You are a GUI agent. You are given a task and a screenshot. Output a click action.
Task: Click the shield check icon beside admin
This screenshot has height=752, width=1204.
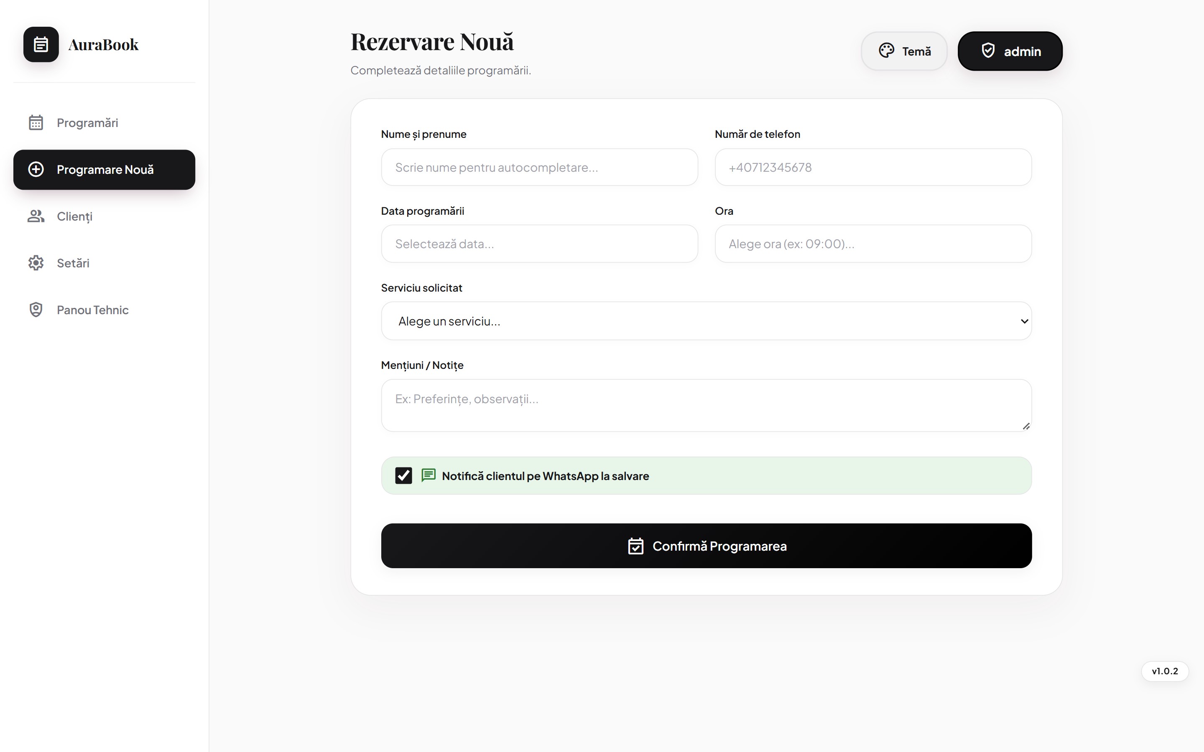coord(988,51)
